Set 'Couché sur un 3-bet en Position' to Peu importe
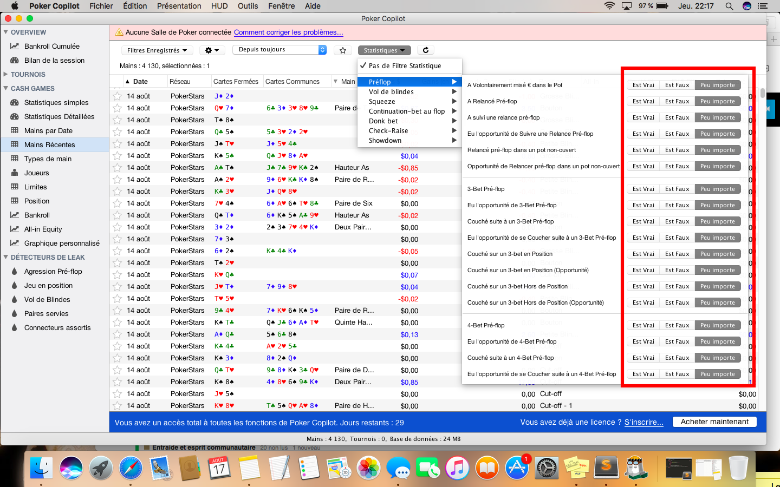Screen dimensions: 780x487 pos(718,254)
